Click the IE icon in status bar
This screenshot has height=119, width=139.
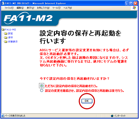point(3,116)
